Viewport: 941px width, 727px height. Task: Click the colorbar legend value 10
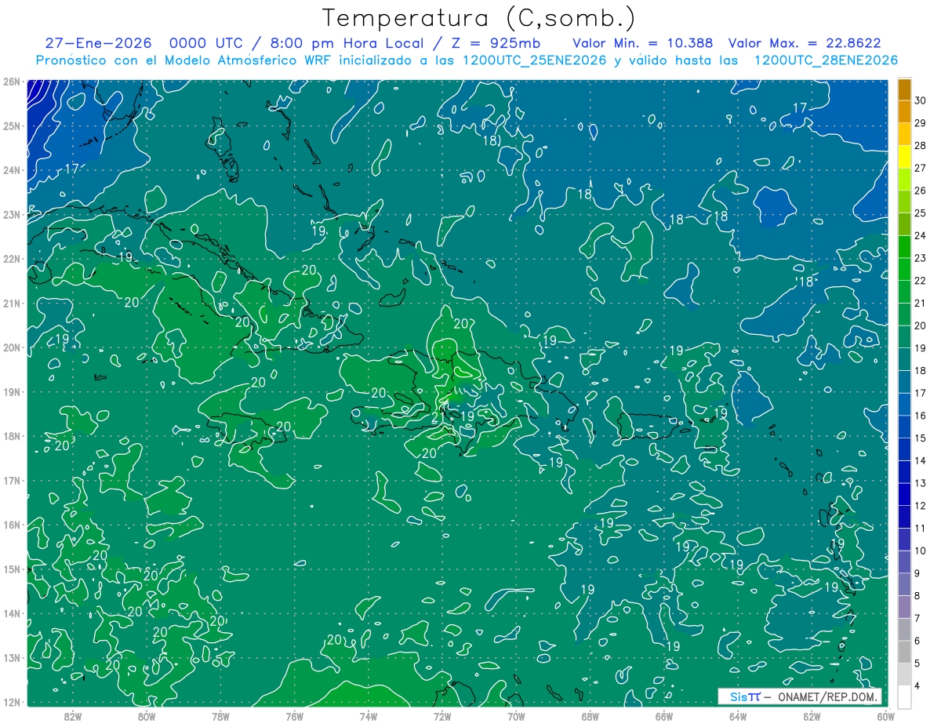[x=921, y=551]
